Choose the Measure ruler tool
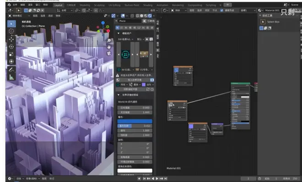This screenshot has height=182, width=302. [x=11, y=77]
